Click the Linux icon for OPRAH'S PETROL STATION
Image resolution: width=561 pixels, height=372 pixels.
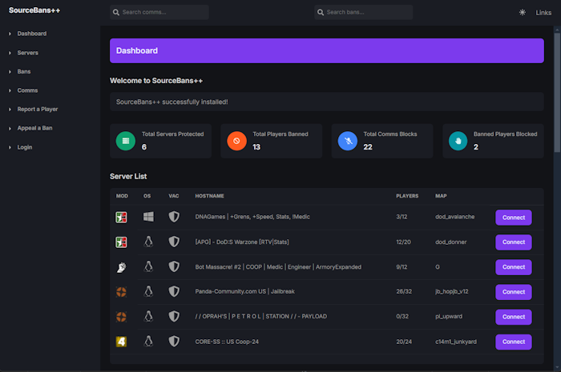[x=148, y=316]
